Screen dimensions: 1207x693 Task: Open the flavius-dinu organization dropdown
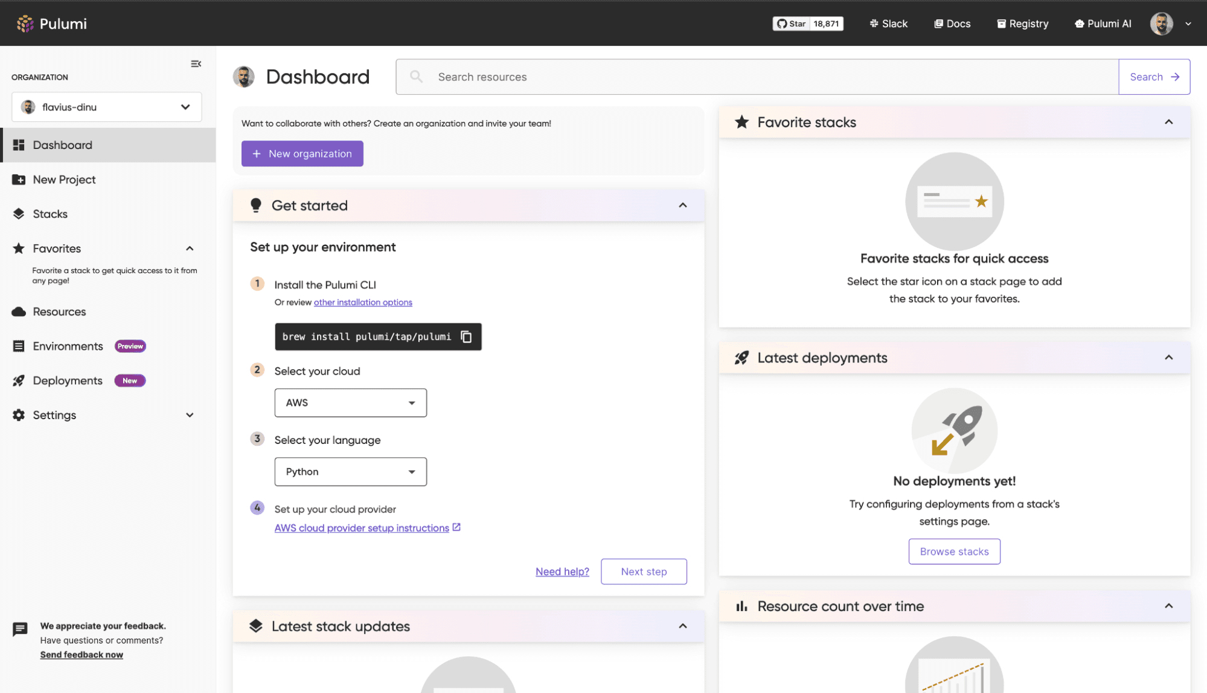click(106, 107)
